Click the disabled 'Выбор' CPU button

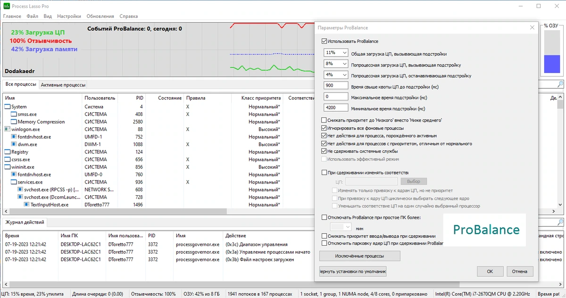pos(414,181)
